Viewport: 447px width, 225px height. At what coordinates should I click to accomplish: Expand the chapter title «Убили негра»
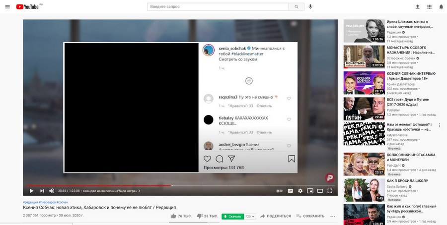[112, 191]
